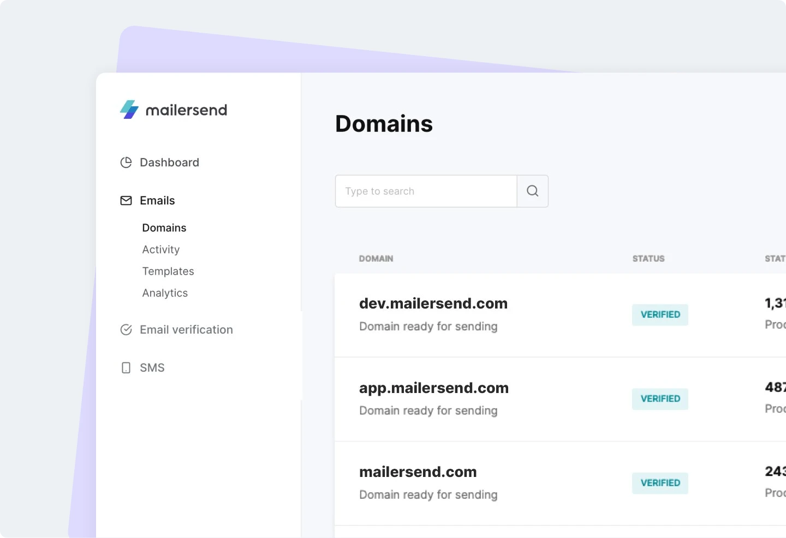Open Templates in the sidebar
This screenshot has width=786, height=538.
click(168, 271)
